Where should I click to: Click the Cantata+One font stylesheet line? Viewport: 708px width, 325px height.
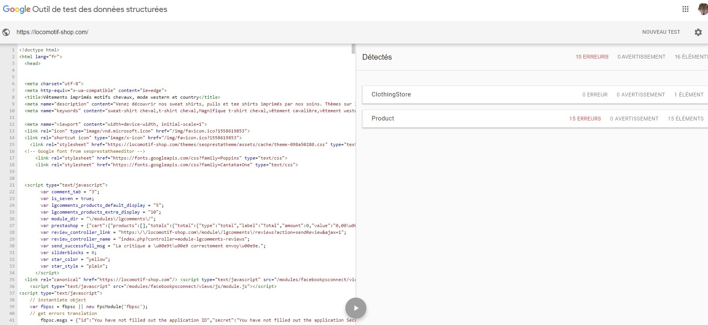click(x=167, y=165)
